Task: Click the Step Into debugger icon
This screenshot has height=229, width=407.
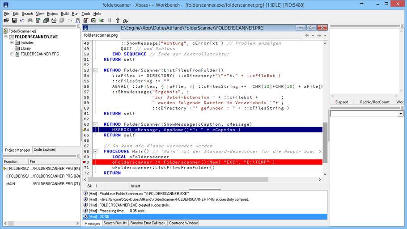Action: click(x=118, y=21)
